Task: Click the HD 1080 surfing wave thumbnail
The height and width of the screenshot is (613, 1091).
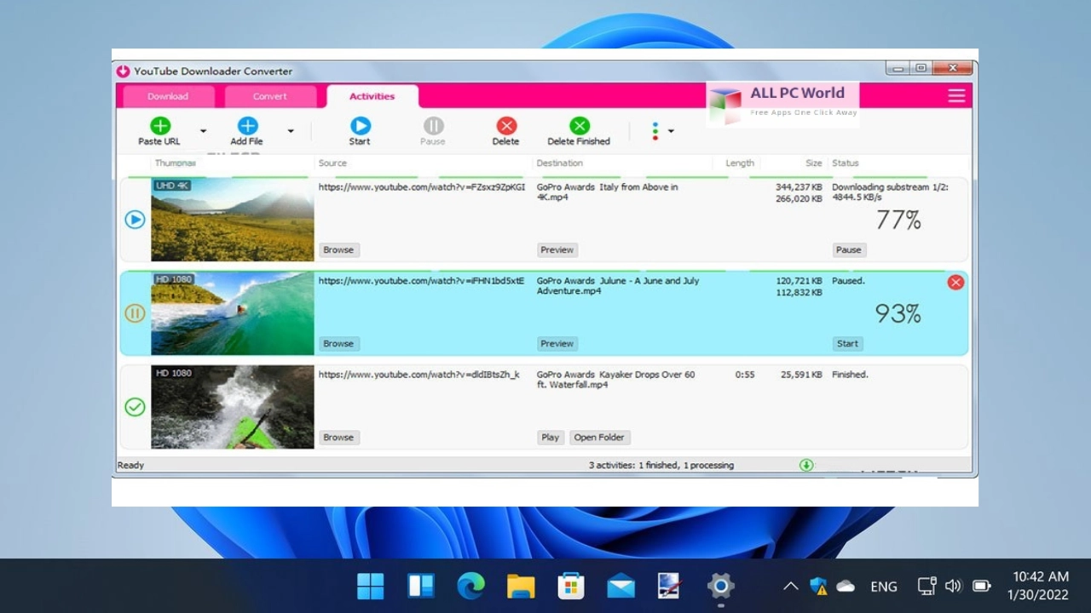Action: [233, 313]
